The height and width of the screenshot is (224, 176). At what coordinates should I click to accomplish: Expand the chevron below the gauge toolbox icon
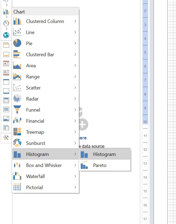pos(6,29)
